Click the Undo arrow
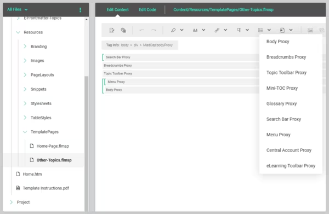Image resolution: width=329 pixels, height=214 pixels. (x=142, y=30)
